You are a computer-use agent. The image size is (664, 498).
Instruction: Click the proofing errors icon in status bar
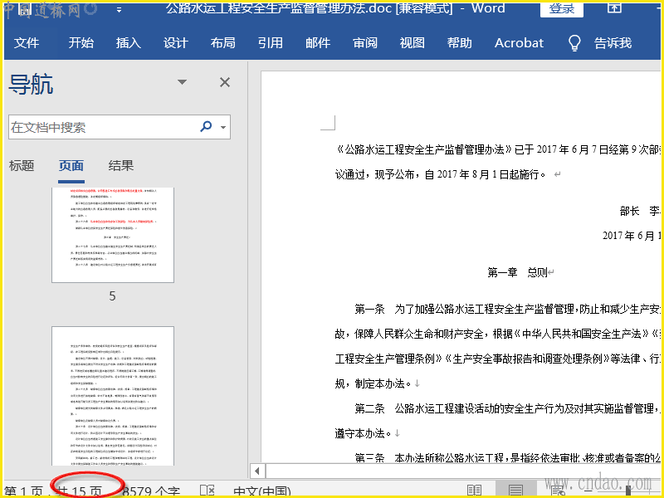(x=207, y=491)
